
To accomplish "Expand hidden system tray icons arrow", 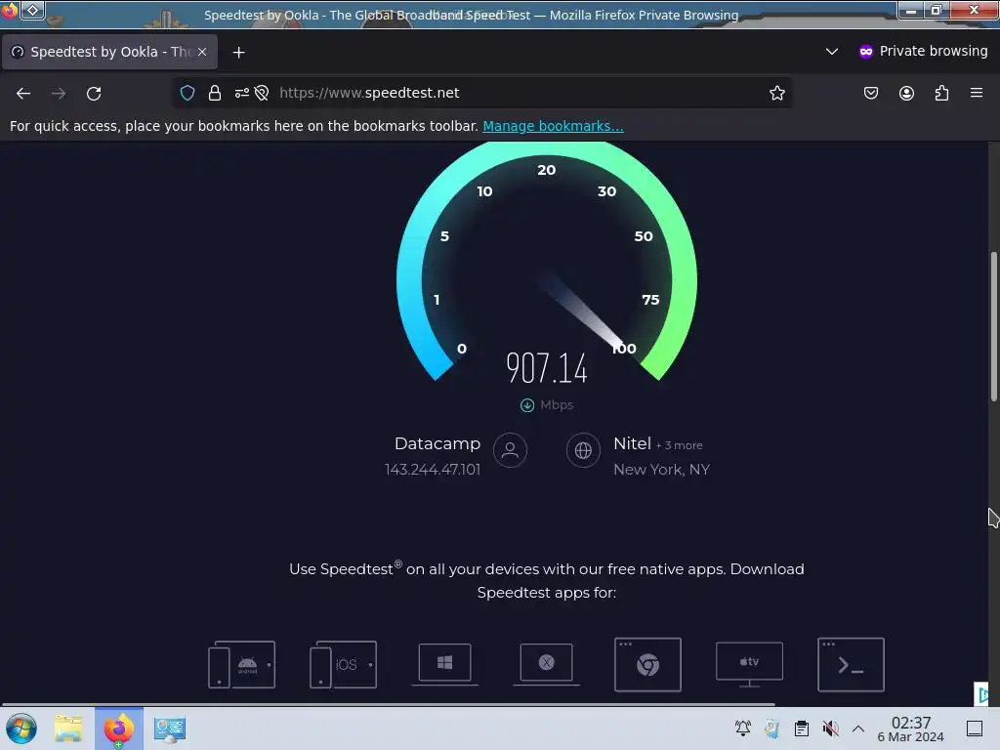I will point(858,729).
